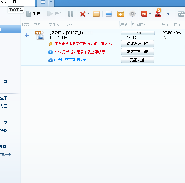Image resolution: width=185 pixels, height=183 pixels.
Task: Click the orange download box icon
Action: [x=121, y=13]
